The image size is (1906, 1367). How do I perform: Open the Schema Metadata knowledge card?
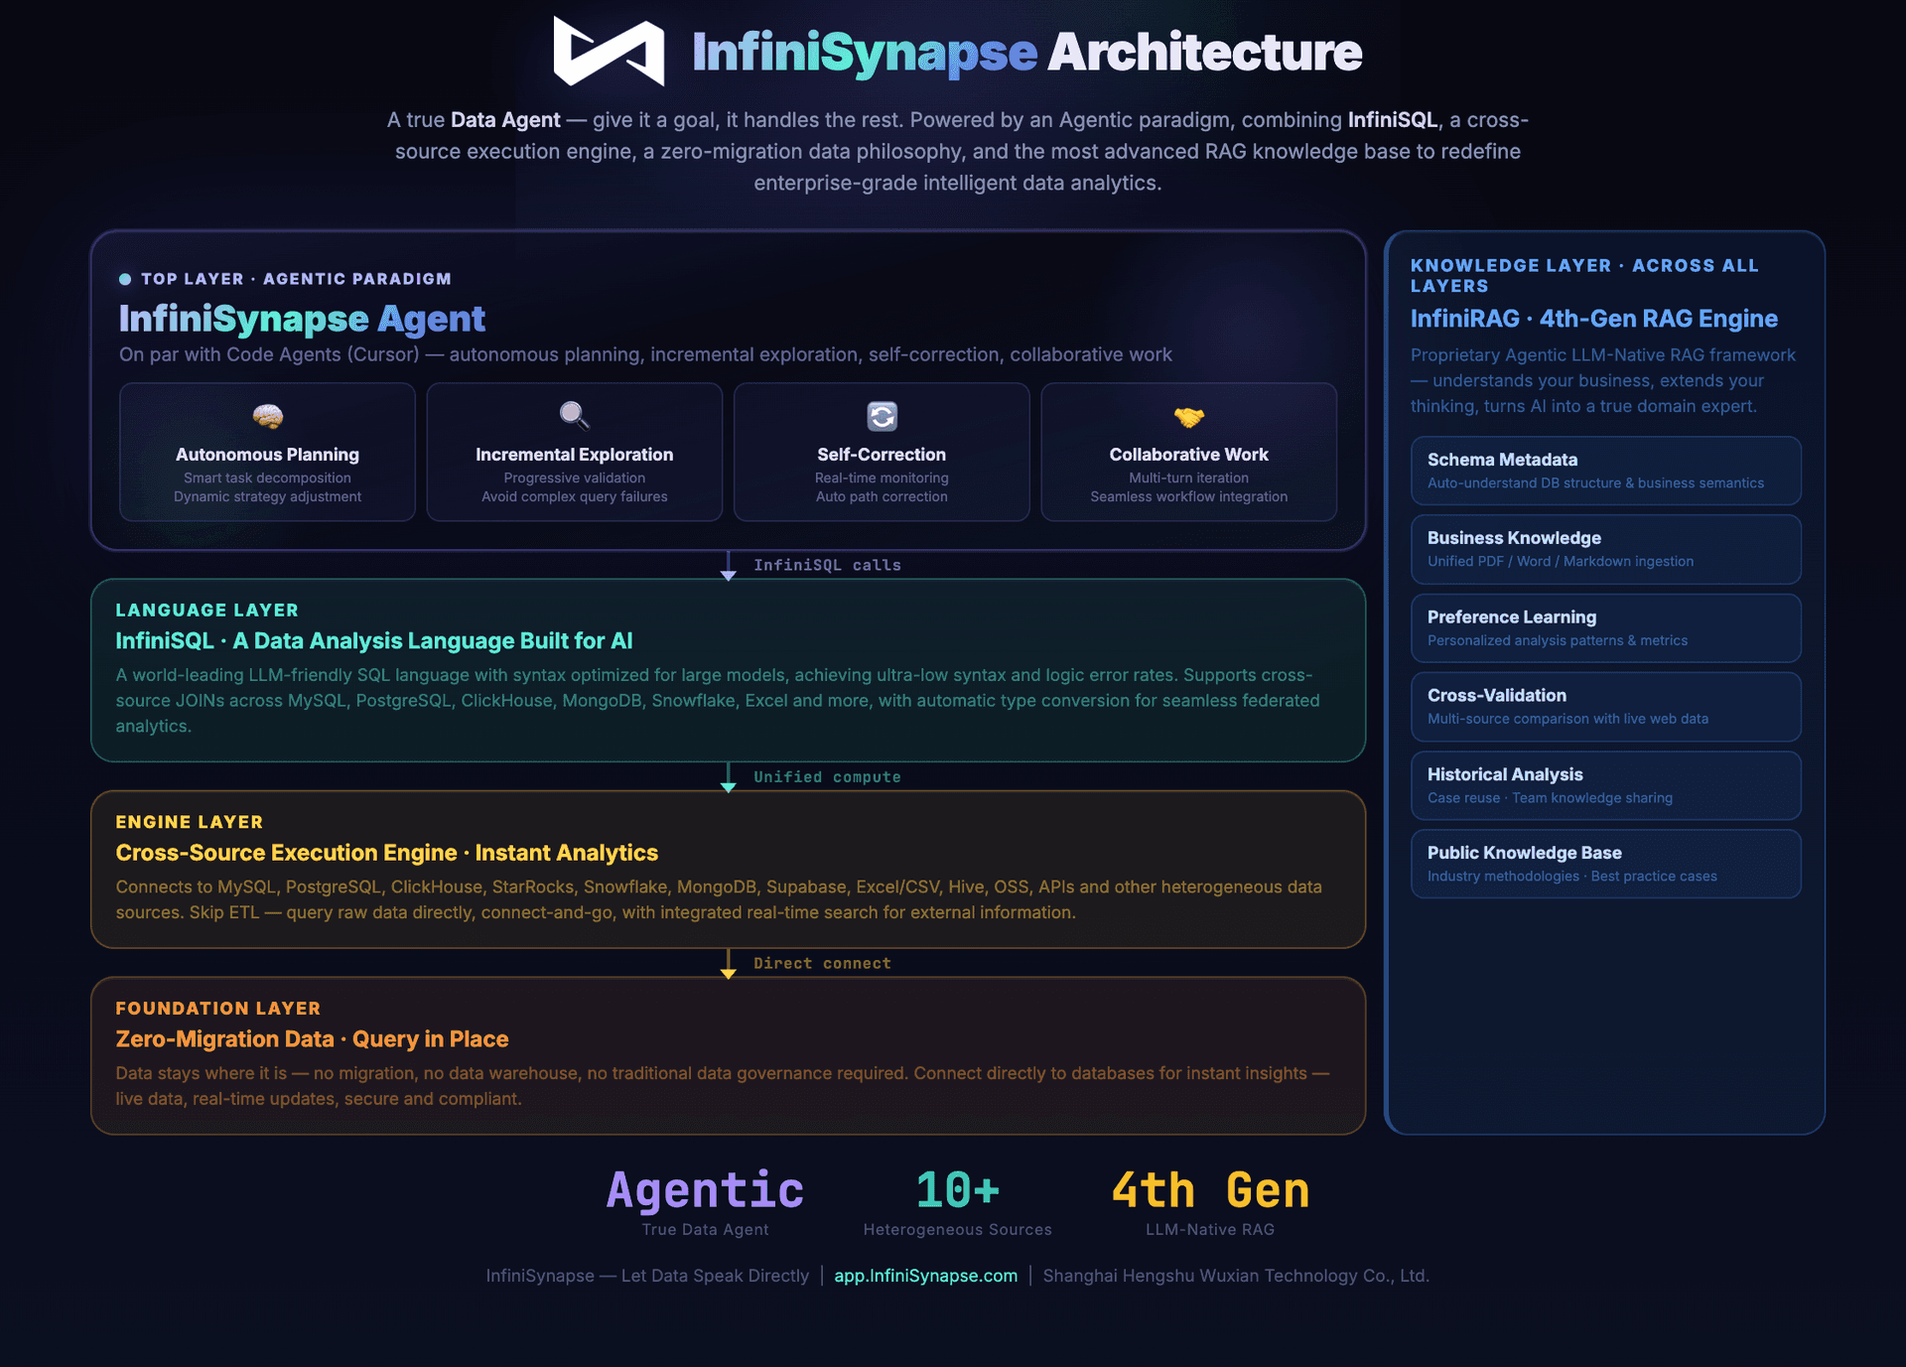1605,471
